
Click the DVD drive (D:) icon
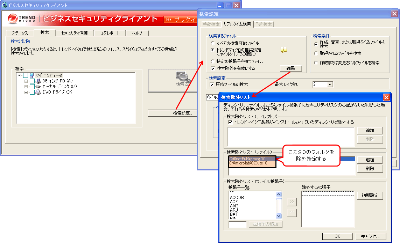tap(38, 92)
